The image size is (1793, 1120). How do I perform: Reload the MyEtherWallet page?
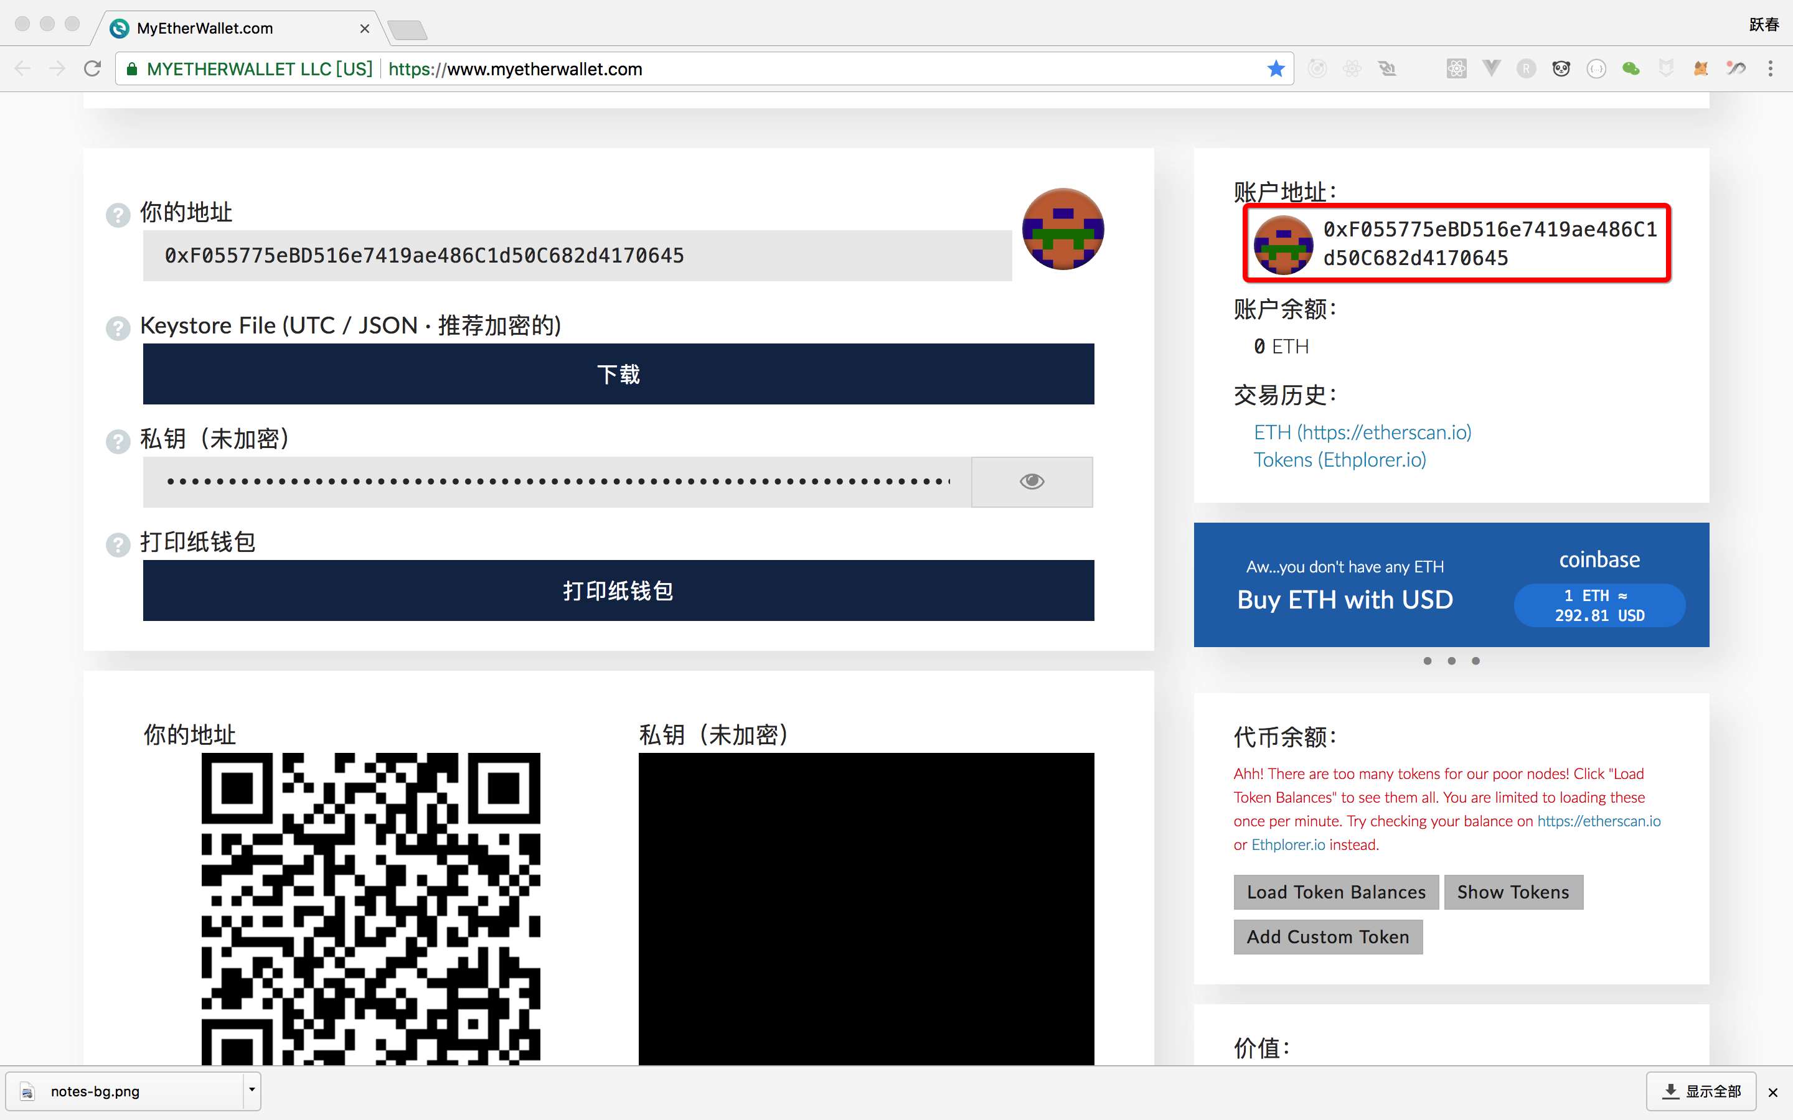(x=93, y=69)
